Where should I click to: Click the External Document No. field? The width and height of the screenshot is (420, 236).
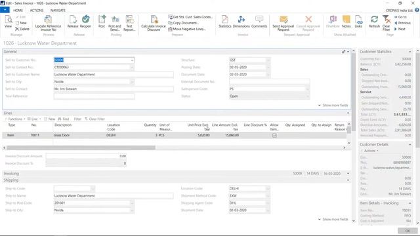click(270, 82)
